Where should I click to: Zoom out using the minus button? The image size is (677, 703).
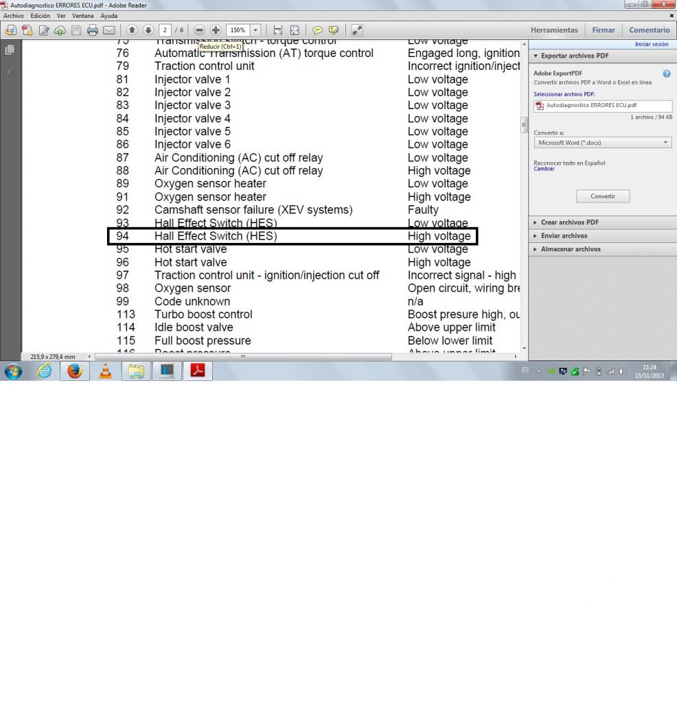[x=199, y=30]
